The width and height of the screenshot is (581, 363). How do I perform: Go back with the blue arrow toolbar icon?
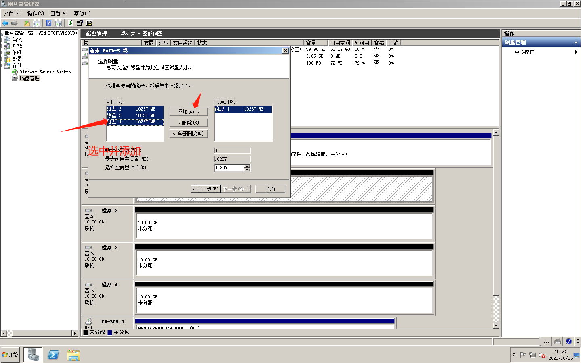(5, 23)
